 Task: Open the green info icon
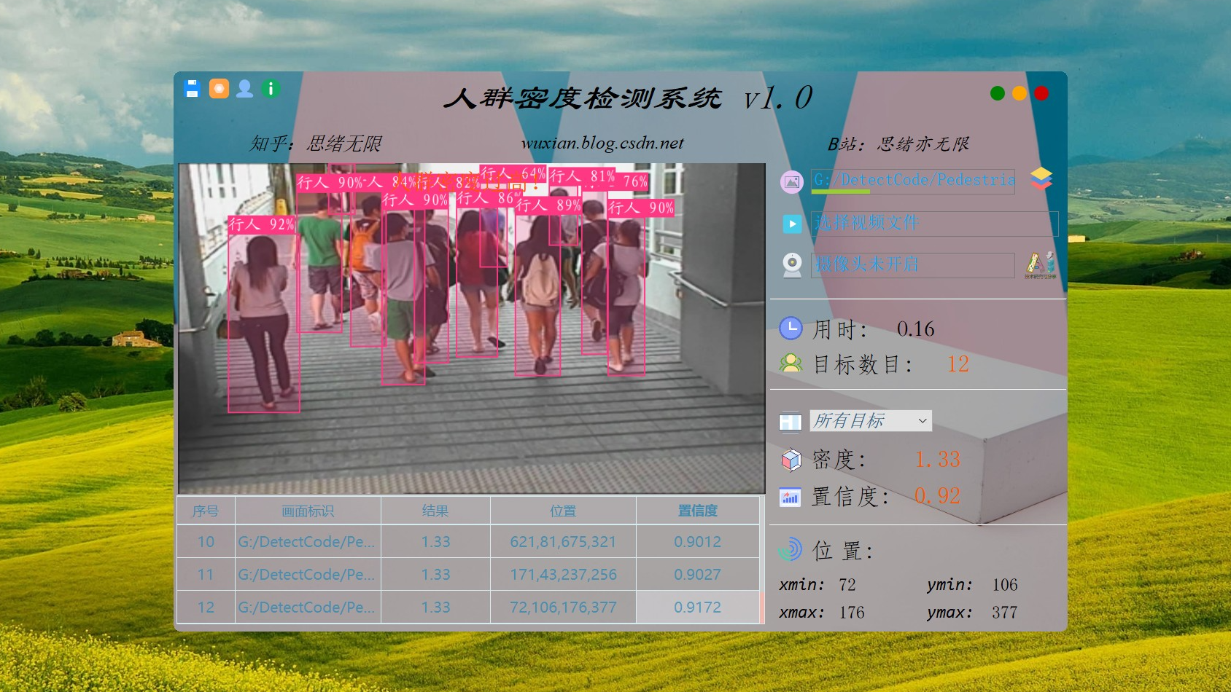tap(271, 89)
